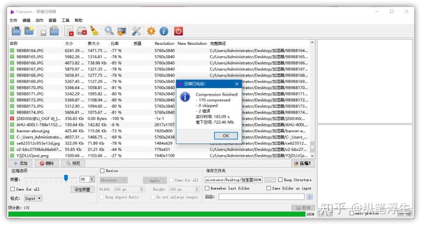Click the green icon beside banner-about.jpg
Viewport: 421px width, 225px height.
12,131
